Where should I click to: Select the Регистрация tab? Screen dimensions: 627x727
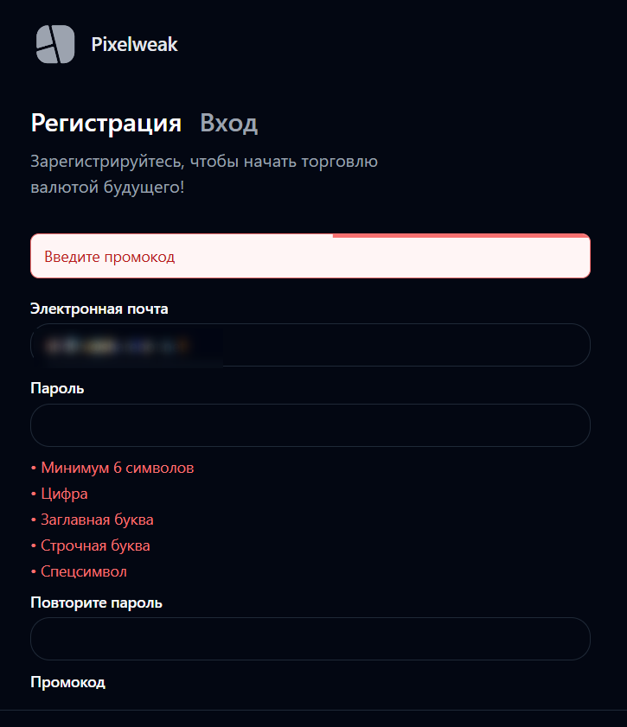106,124
